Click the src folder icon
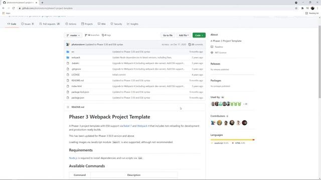The width and height of the screenshot is (321, 180). (x=68, y=52)
